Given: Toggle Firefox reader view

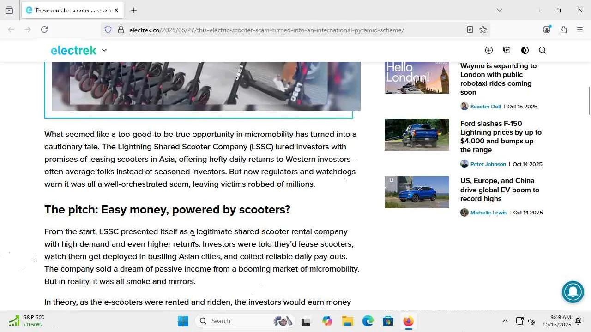Looking at the screenshot, I should (470, 30).
